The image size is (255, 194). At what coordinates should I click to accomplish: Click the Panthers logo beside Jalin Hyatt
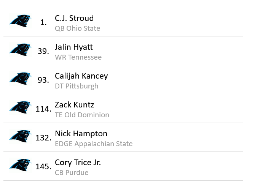pyautogui.click(x=20, y=50)
